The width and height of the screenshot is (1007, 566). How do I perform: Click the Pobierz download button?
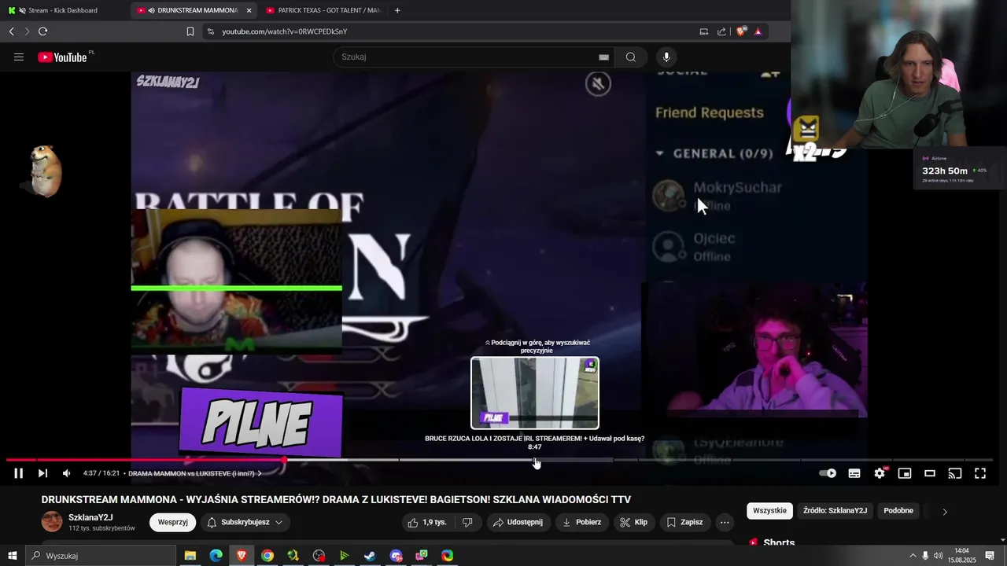point(582,522)
